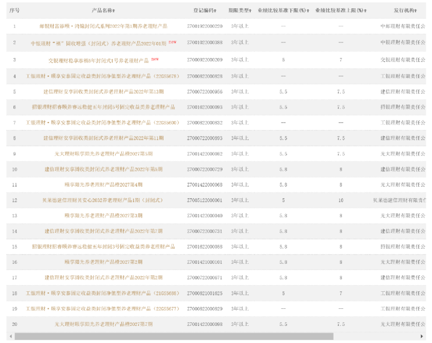Screen dimensions: 432x343
Task: Select registration code Z7001422000082
Action: click(205, 154)
